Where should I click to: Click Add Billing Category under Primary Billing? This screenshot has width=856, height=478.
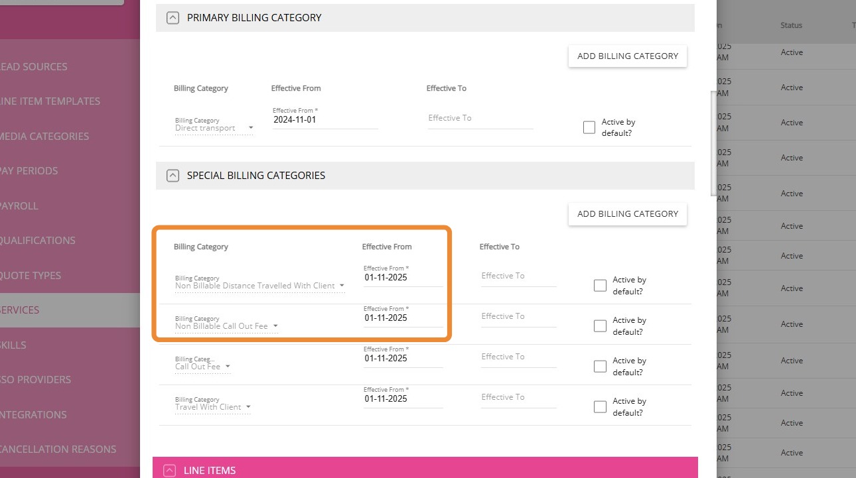pos(627,56)
